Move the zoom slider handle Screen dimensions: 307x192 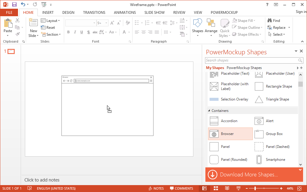coord(255,188)
